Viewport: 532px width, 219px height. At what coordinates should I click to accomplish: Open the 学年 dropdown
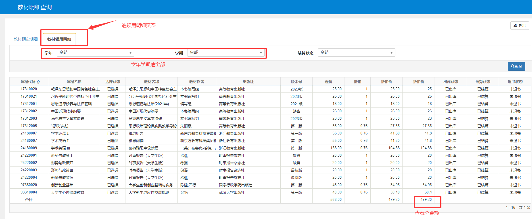click(95, 53)
